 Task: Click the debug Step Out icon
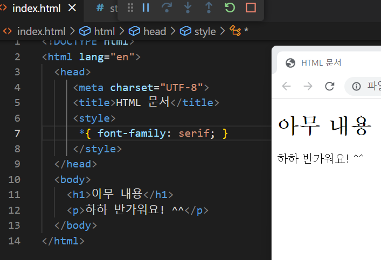[x=209, y=8]
